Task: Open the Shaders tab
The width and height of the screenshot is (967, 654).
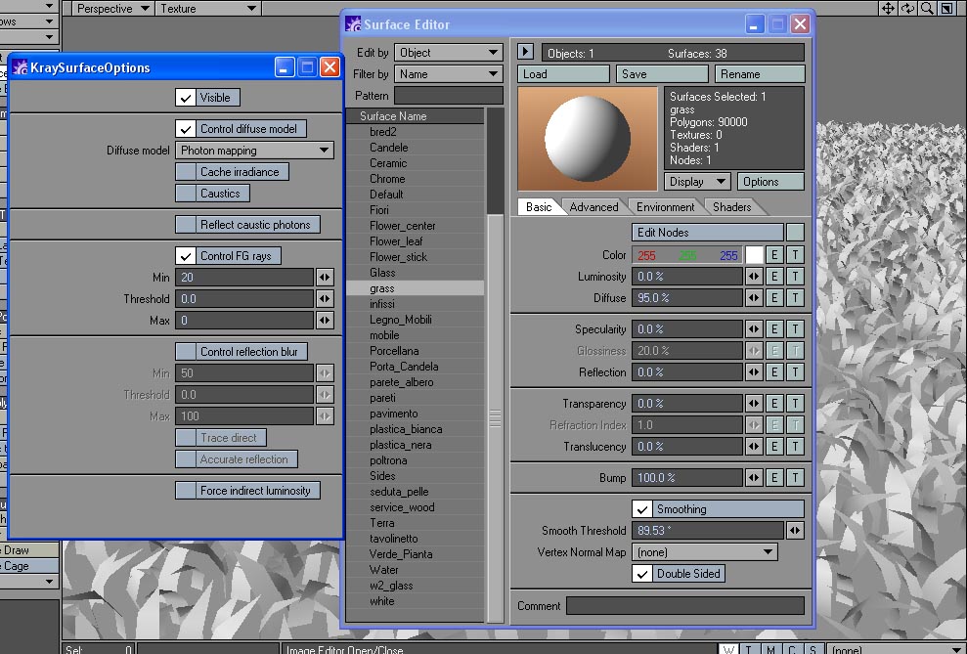Action: (731, 207)
